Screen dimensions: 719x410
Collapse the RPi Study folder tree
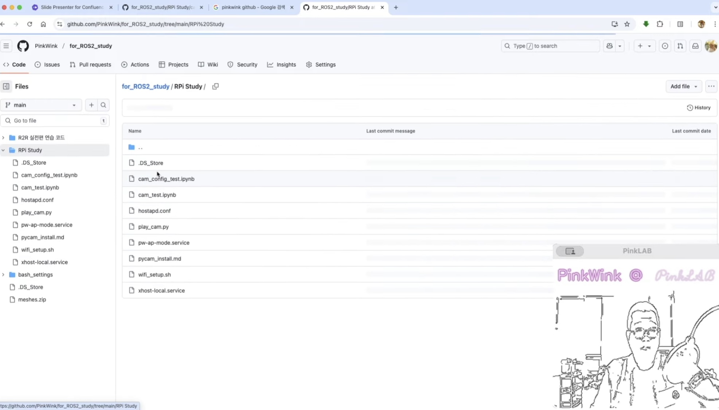[3, 150]
